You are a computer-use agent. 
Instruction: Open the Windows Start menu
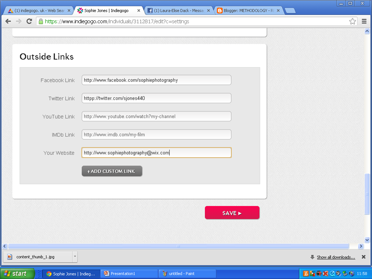pos(17,274)
